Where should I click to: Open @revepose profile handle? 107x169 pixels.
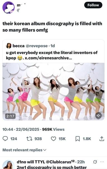tap(37, 46)
